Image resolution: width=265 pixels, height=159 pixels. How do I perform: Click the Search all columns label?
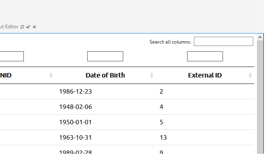[170, 42]
